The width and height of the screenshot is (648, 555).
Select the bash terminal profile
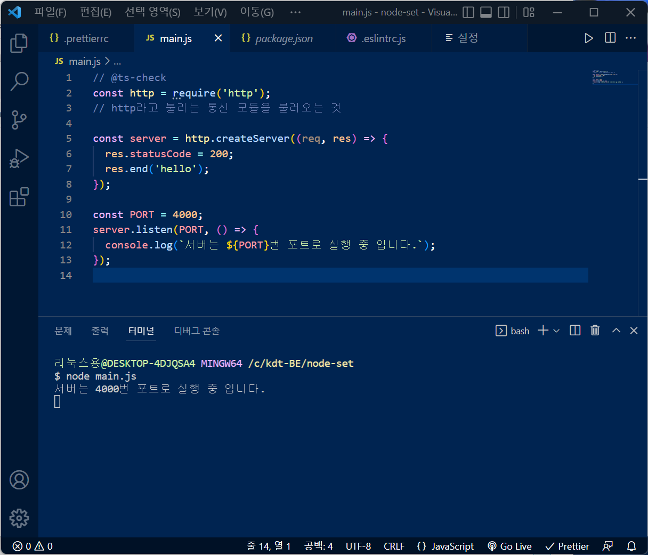pos(513,331)
